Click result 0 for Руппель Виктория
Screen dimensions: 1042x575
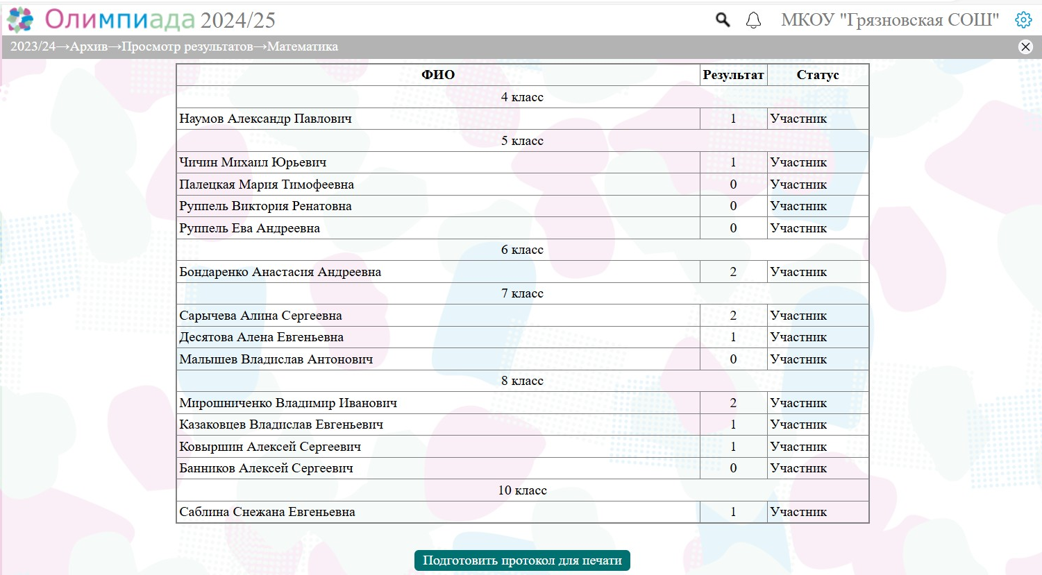coord(733,206)
